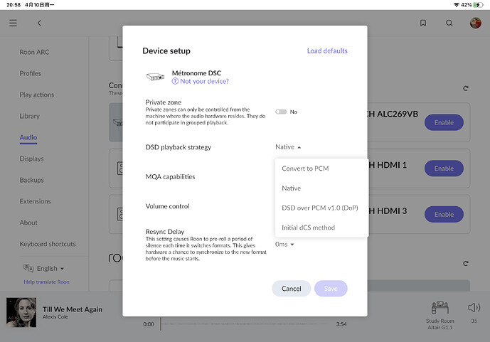Select the Native option in list
This screenshot has width=490, height=342.
click(321, 188)
